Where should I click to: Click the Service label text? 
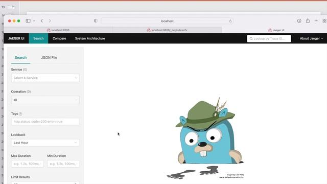16,70
